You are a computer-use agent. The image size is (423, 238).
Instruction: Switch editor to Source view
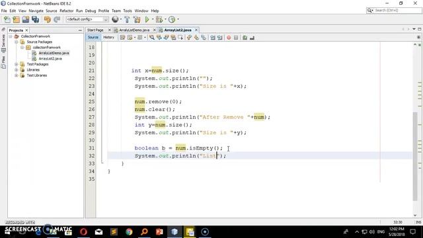coord(93,37)
